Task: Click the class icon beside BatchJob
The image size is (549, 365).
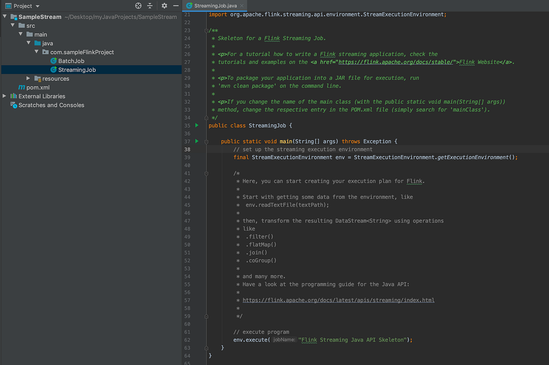Action: [54, 61]
